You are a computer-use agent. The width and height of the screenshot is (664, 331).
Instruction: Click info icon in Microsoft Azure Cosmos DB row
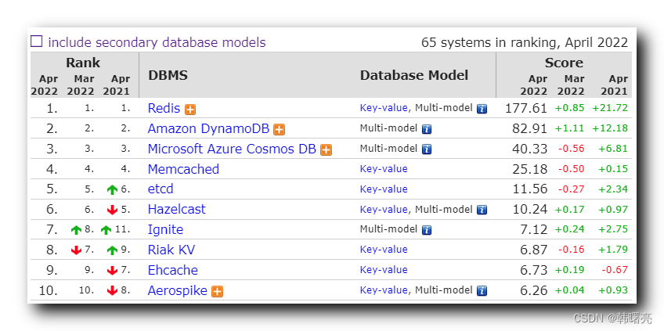(x=427, y=149)
